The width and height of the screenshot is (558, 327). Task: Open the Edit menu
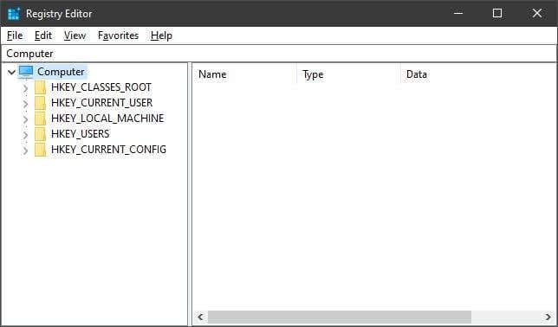pyautogui.click(x=43, y=35)
